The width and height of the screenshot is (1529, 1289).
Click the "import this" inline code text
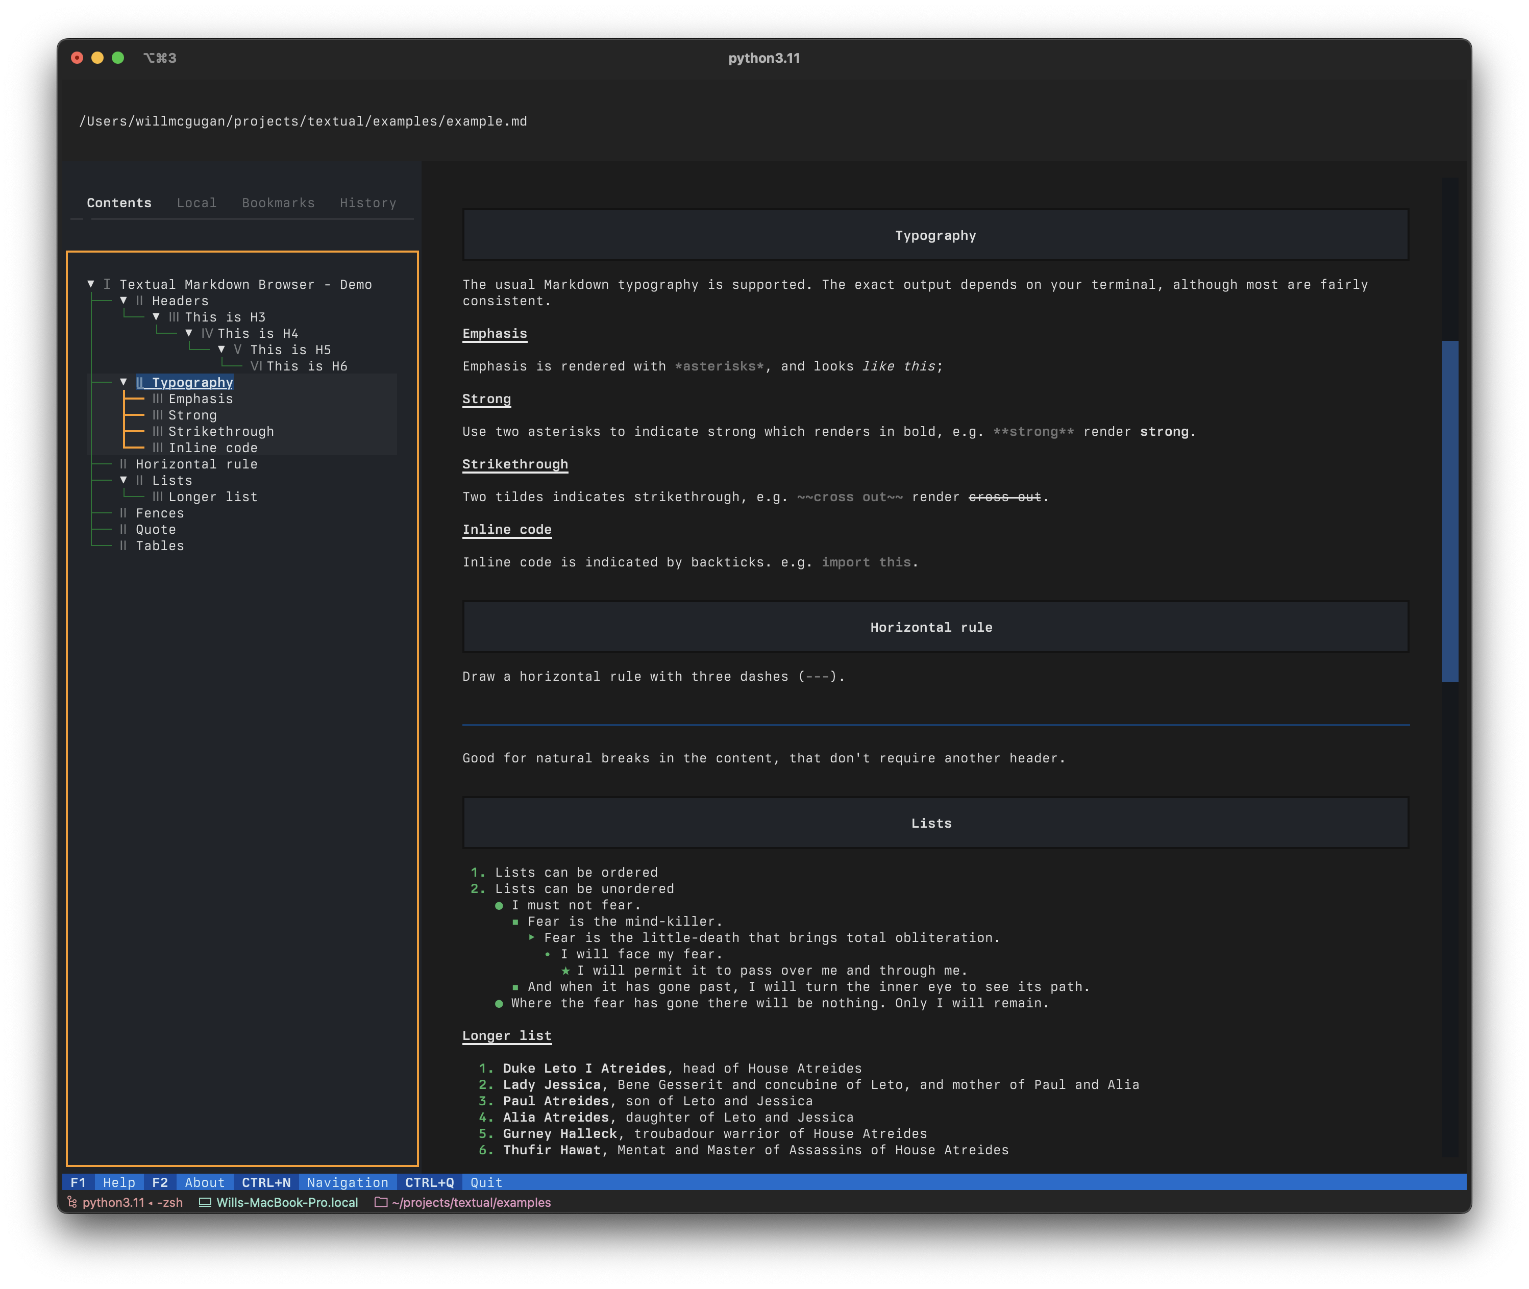tap(866, 562)
